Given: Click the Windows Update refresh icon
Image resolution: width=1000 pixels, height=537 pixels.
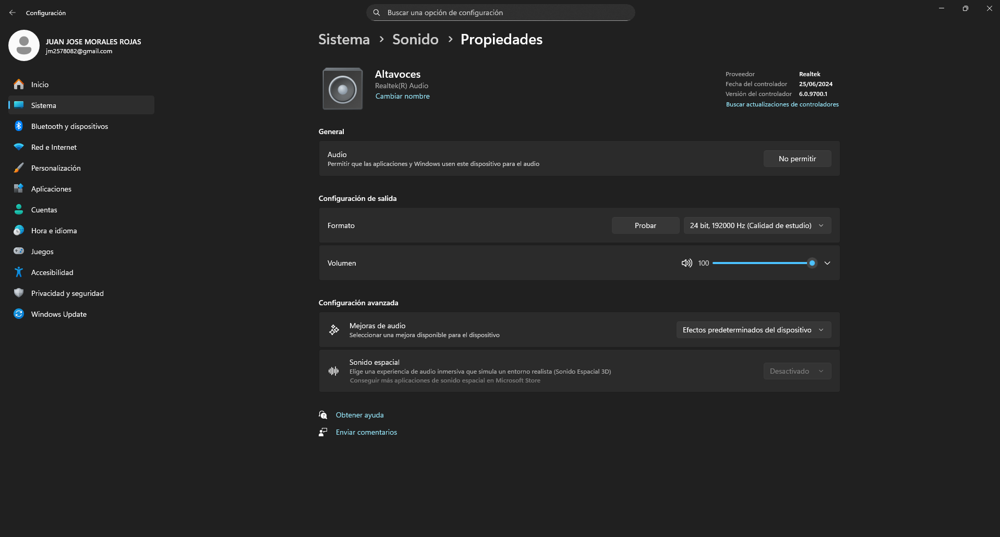Looking at the screenshot, I should 19,314.
